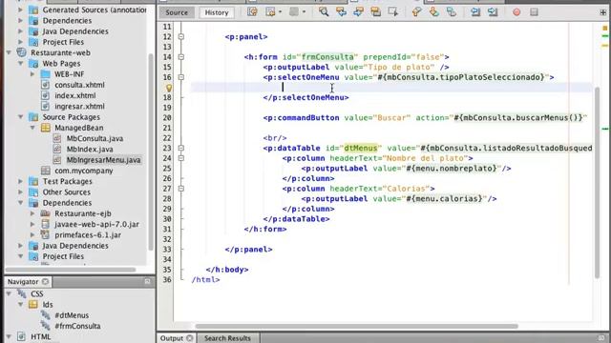This screenshot has width=611, height=343.
Task: Click com.mycompany package icon
Action: tap(46, 171)
